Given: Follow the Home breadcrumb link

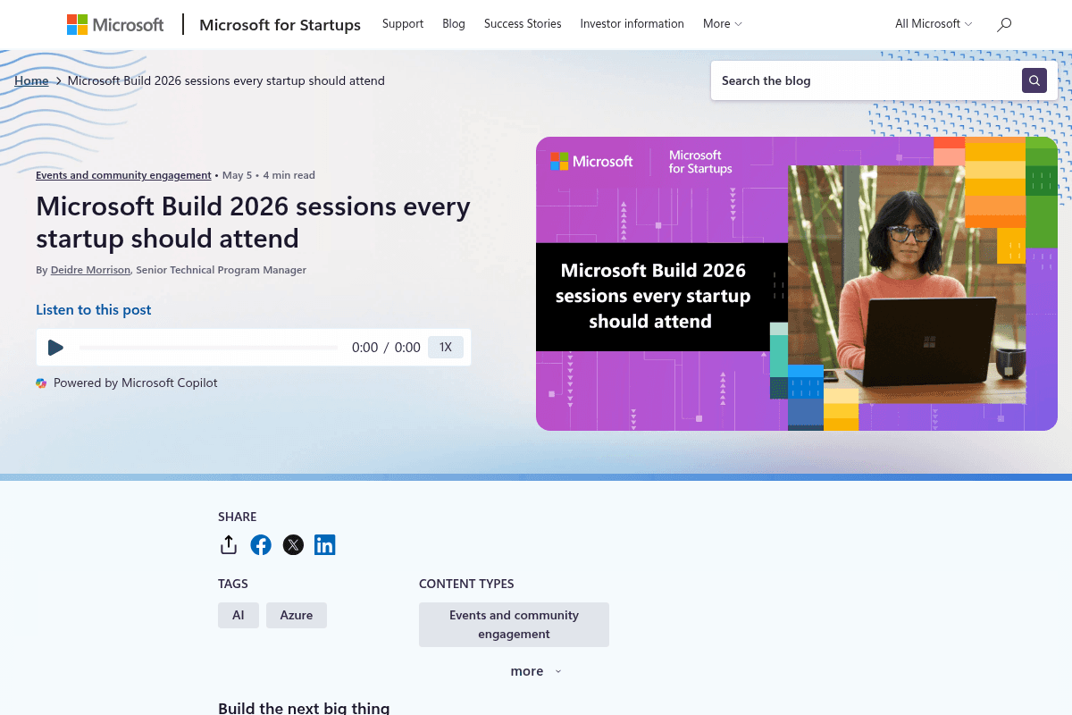Looking at the screenshot, I should 31,80.
